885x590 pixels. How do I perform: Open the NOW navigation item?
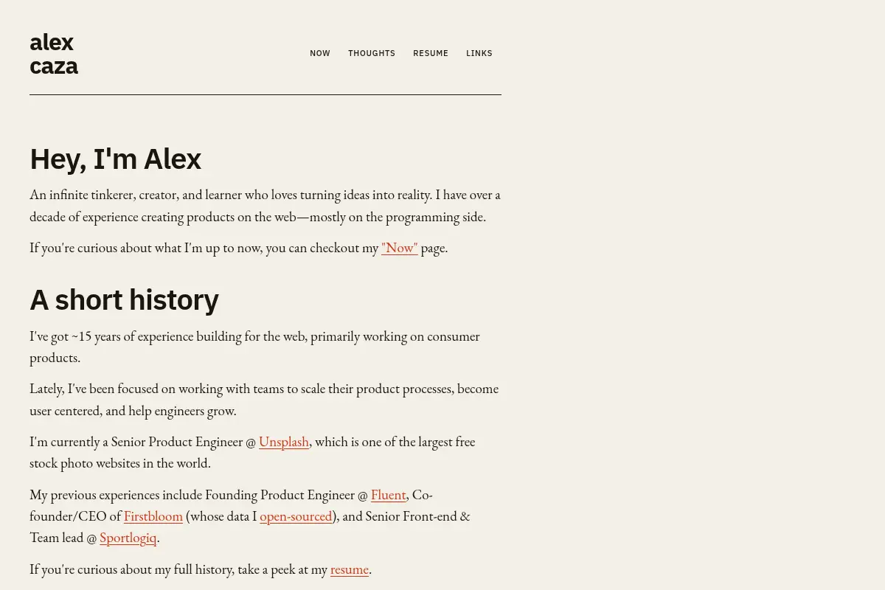[x=320, y=53]
